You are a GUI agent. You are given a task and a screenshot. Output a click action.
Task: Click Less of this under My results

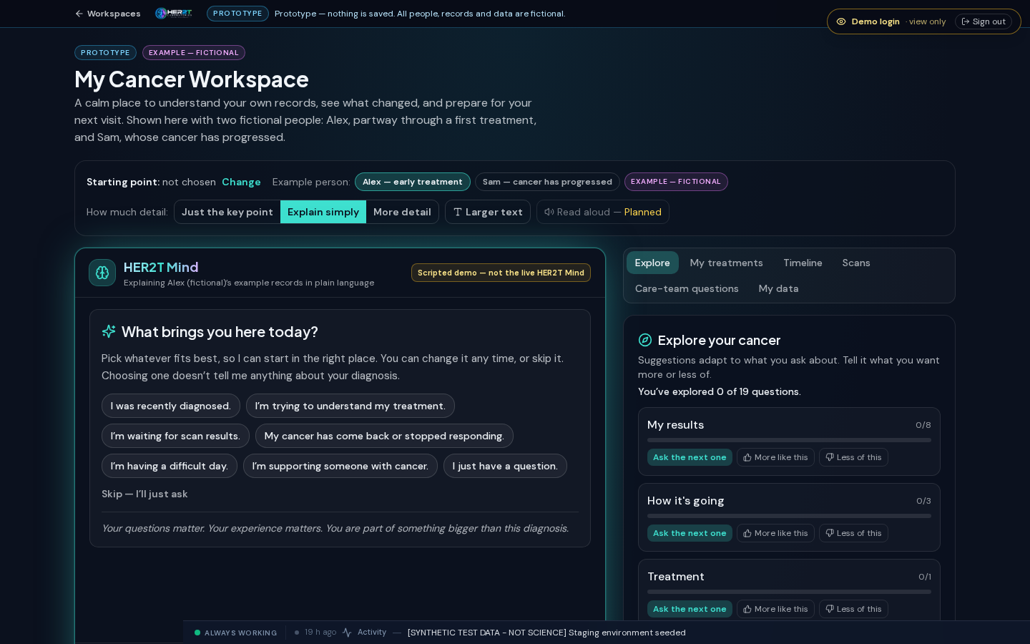[x=853, y=457]
